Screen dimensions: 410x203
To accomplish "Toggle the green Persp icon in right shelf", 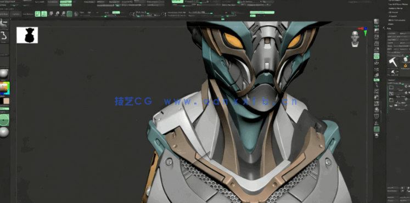I will (x=377, y=56).
